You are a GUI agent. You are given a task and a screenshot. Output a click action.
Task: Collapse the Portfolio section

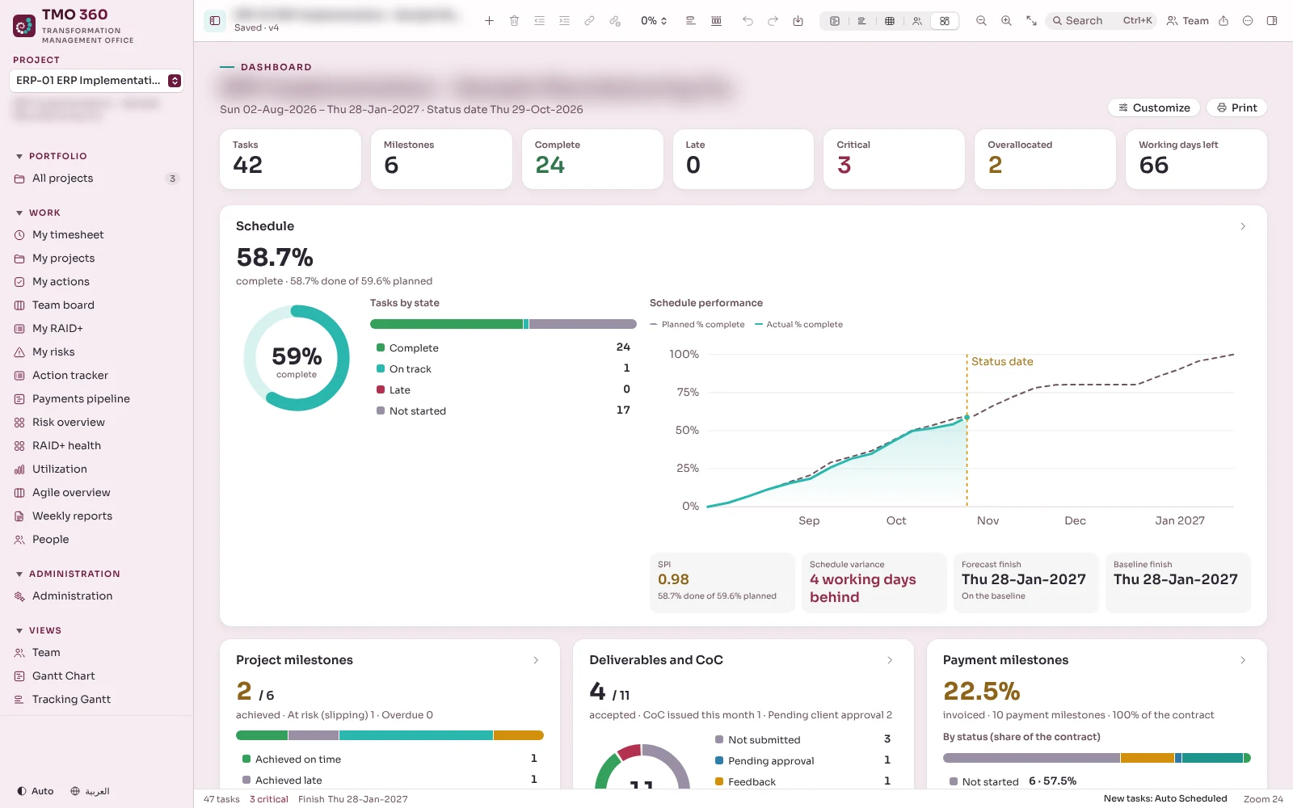pos(51,156)
